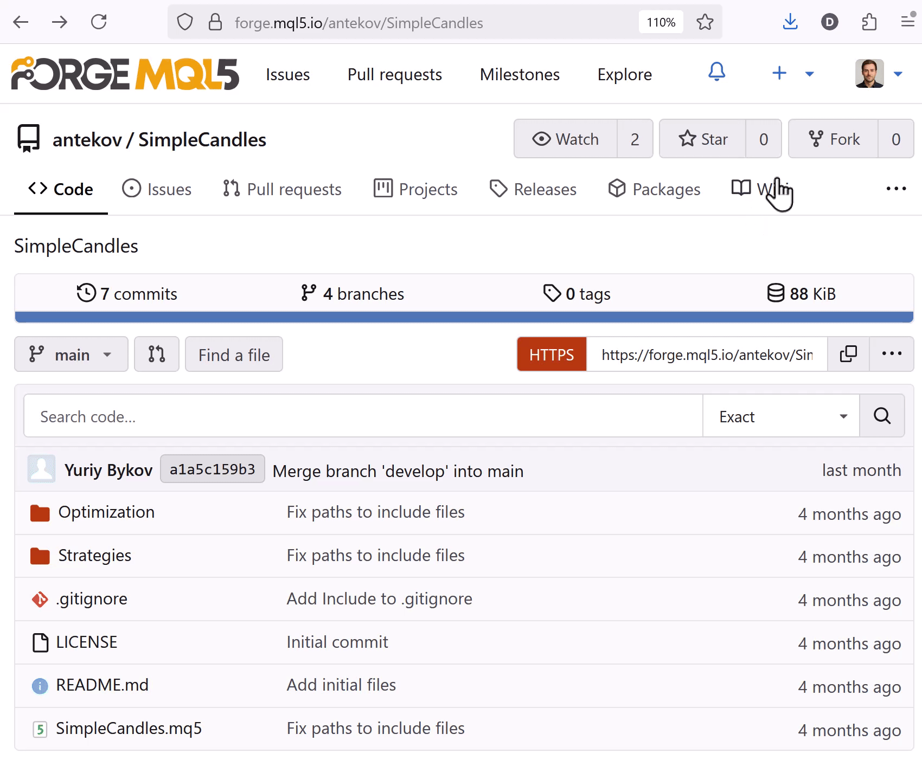Open the repository Projects tab
This screenshot has width=922, height=760.
pos(416,189)
